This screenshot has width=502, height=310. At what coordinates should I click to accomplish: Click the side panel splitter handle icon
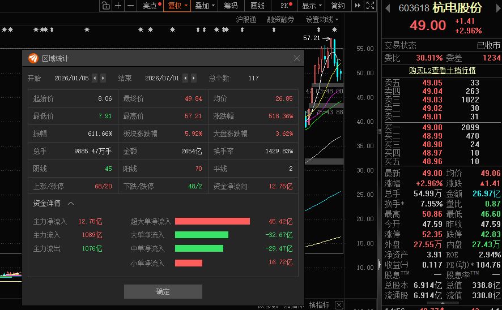tap(379, 131)
